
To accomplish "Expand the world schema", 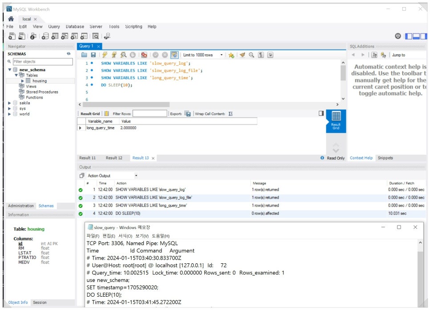I will (x=10, y=114).
